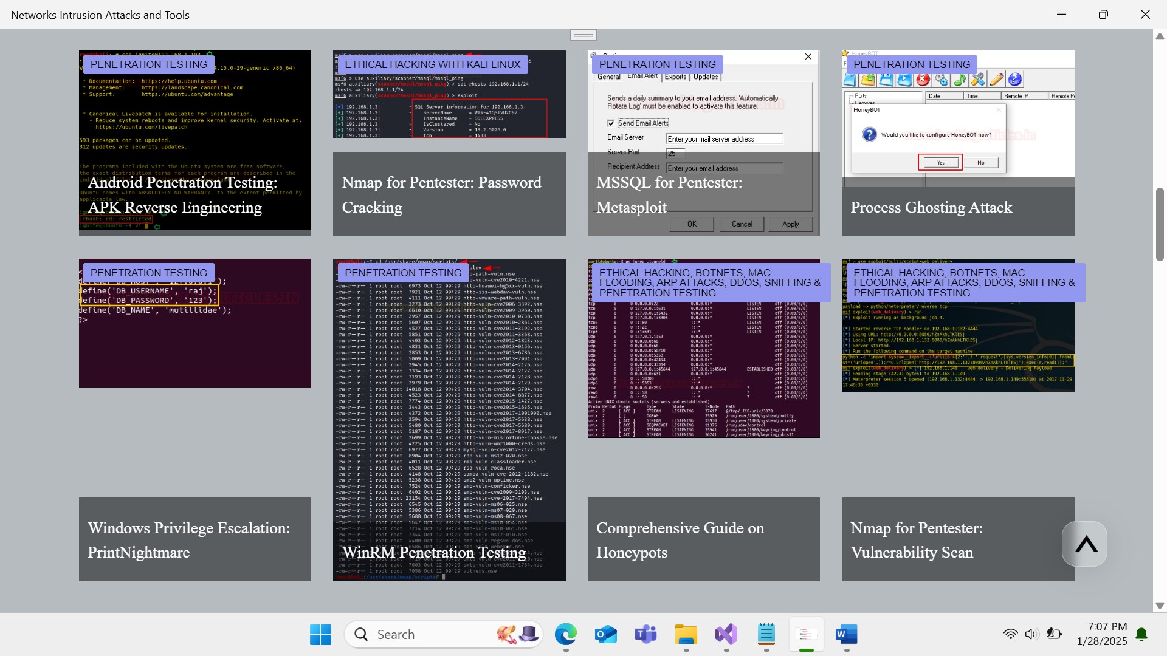Select the Ethical Hacking with Kali Linux tag
The image size is (1167, 656).
click(432, 64)
